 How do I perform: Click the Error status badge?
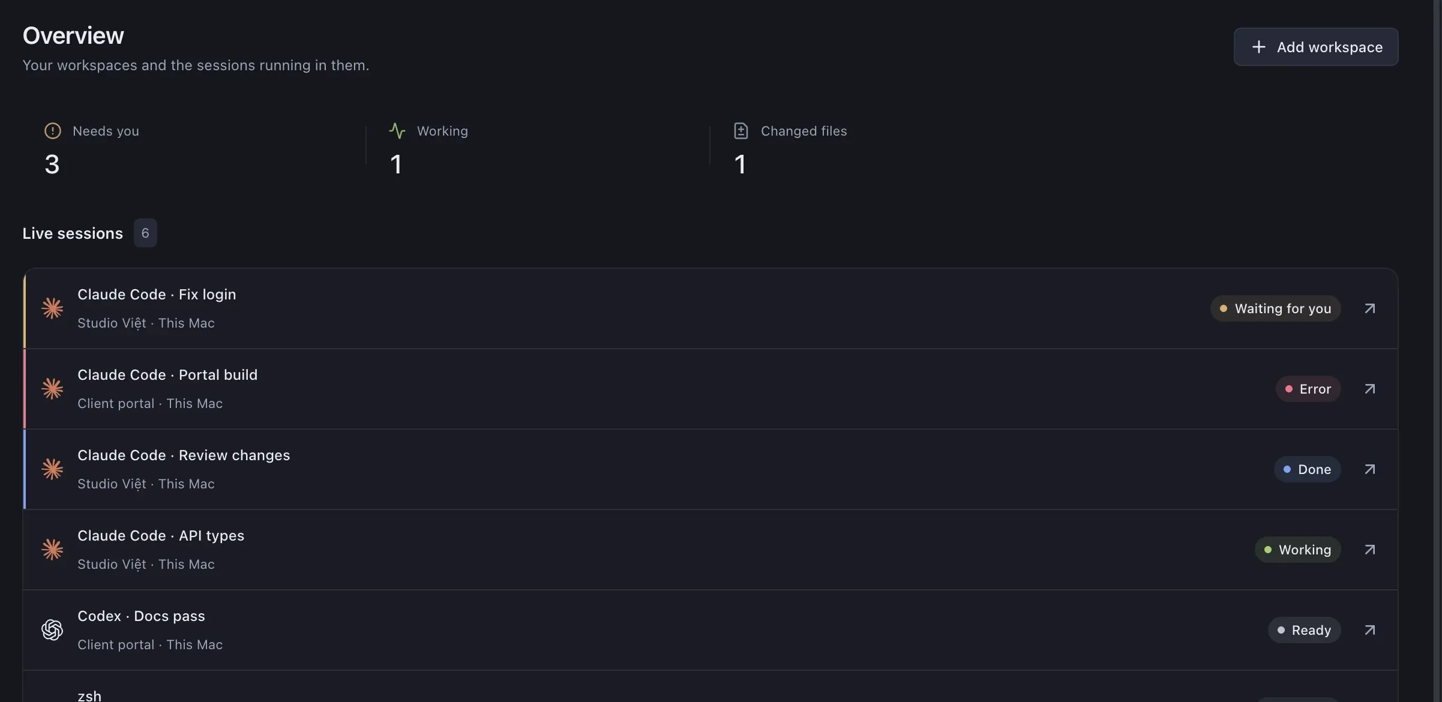tap(1308, 389)
